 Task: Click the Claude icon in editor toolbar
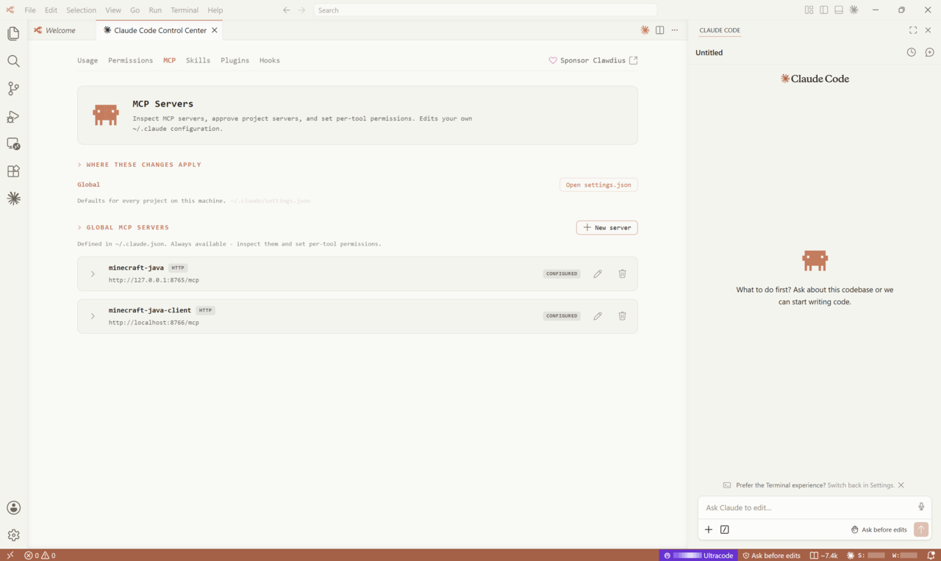point(645,30)
